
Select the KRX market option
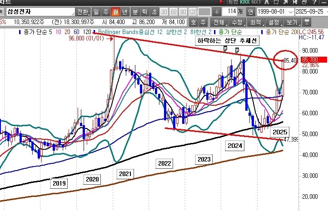click(245, 2)
